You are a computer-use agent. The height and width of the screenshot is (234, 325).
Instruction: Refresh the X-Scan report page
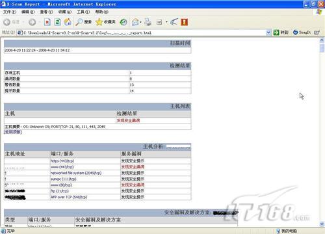coord(57,22)
